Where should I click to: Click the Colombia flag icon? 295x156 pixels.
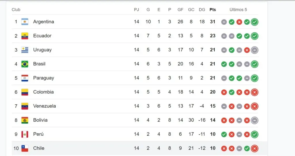pyautogui.click(x=25, y=92)
